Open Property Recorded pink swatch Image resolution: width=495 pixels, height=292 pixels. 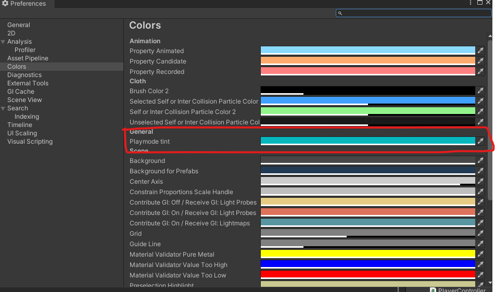[368, 71]
